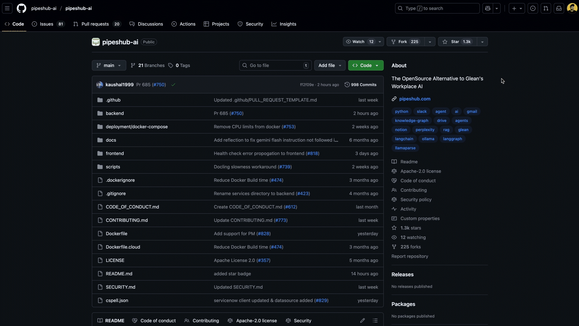Click the 998 Commits history icon
The height and width of the screenshot is (326, 579).
click(348, 85)
